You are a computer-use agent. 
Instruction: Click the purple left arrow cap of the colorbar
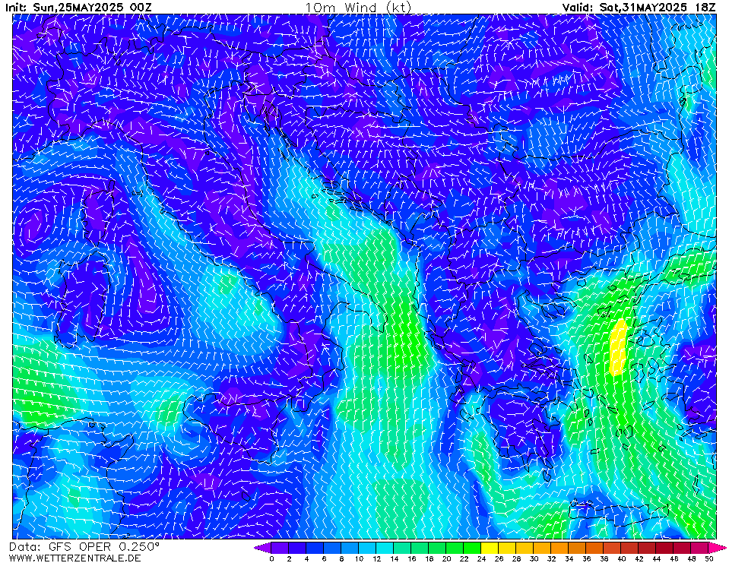coord(263,548)
